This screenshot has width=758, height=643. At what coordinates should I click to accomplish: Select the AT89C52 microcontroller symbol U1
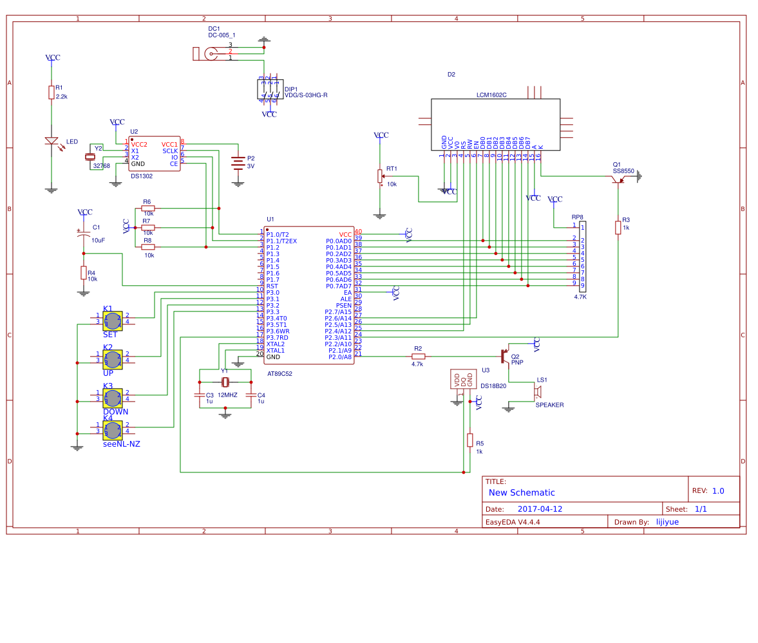pyautogui.click(x=308, y=296)
